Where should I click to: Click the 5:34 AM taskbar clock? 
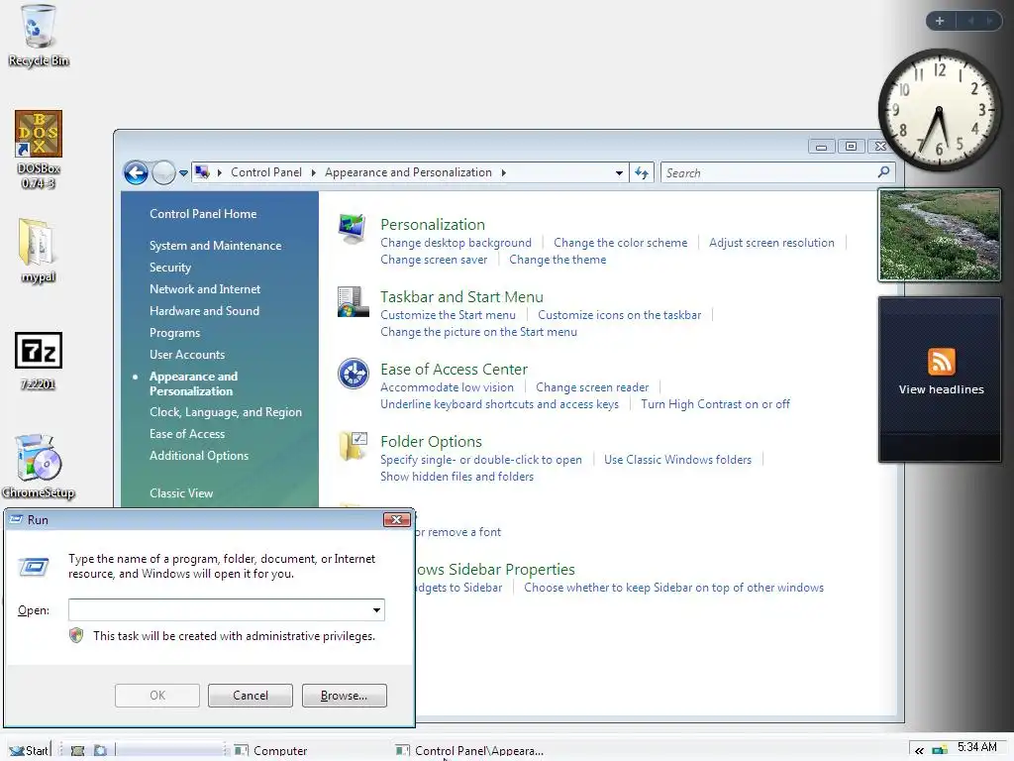[x=976, y=747]
